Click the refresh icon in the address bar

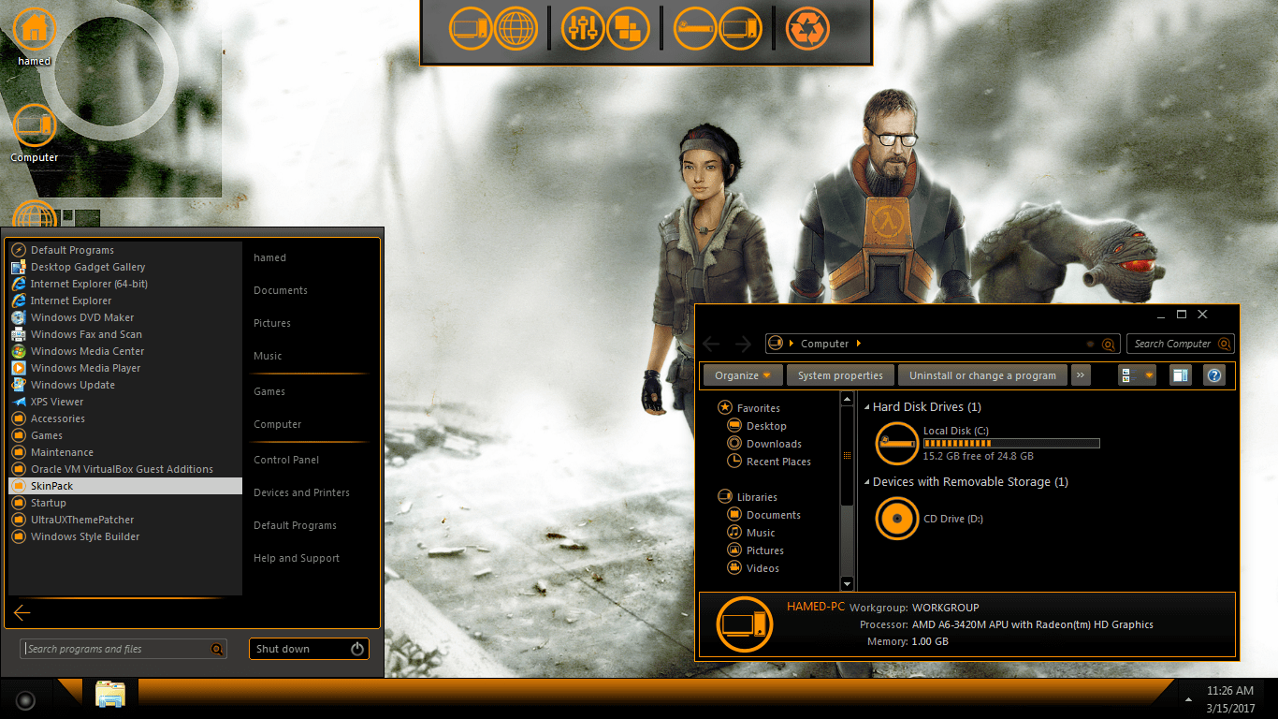pyautogui.click(x=1109, y=344)
